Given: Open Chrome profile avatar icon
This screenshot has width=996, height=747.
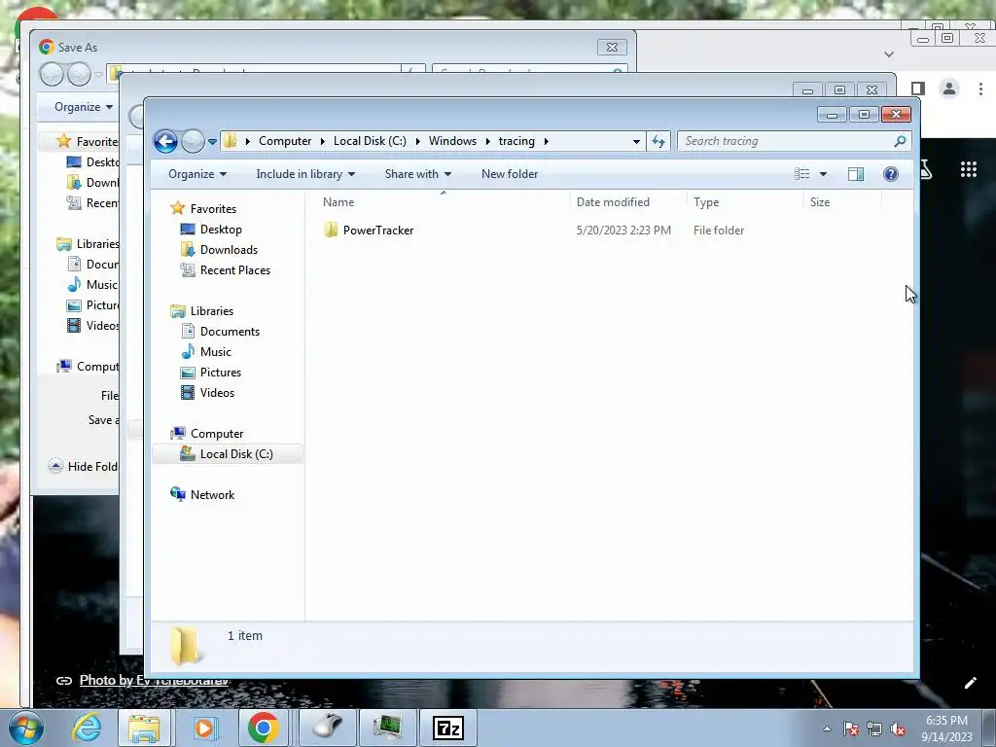Looking at the screenshot, I should [x=949, y=89].
